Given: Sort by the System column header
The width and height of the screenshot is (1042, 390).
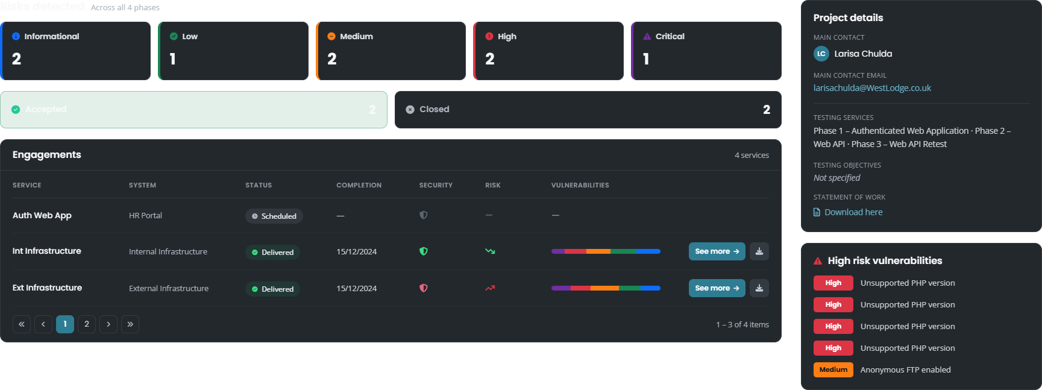Looking at the screenshot, I should [142, 185].
